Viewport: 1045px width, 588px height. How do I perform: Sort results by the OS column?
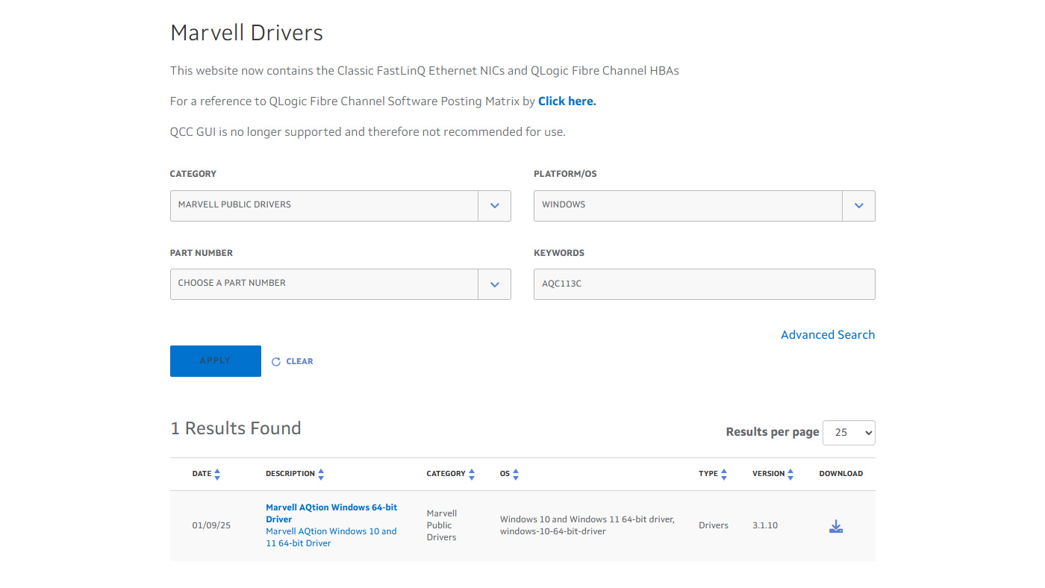point(516,473)
